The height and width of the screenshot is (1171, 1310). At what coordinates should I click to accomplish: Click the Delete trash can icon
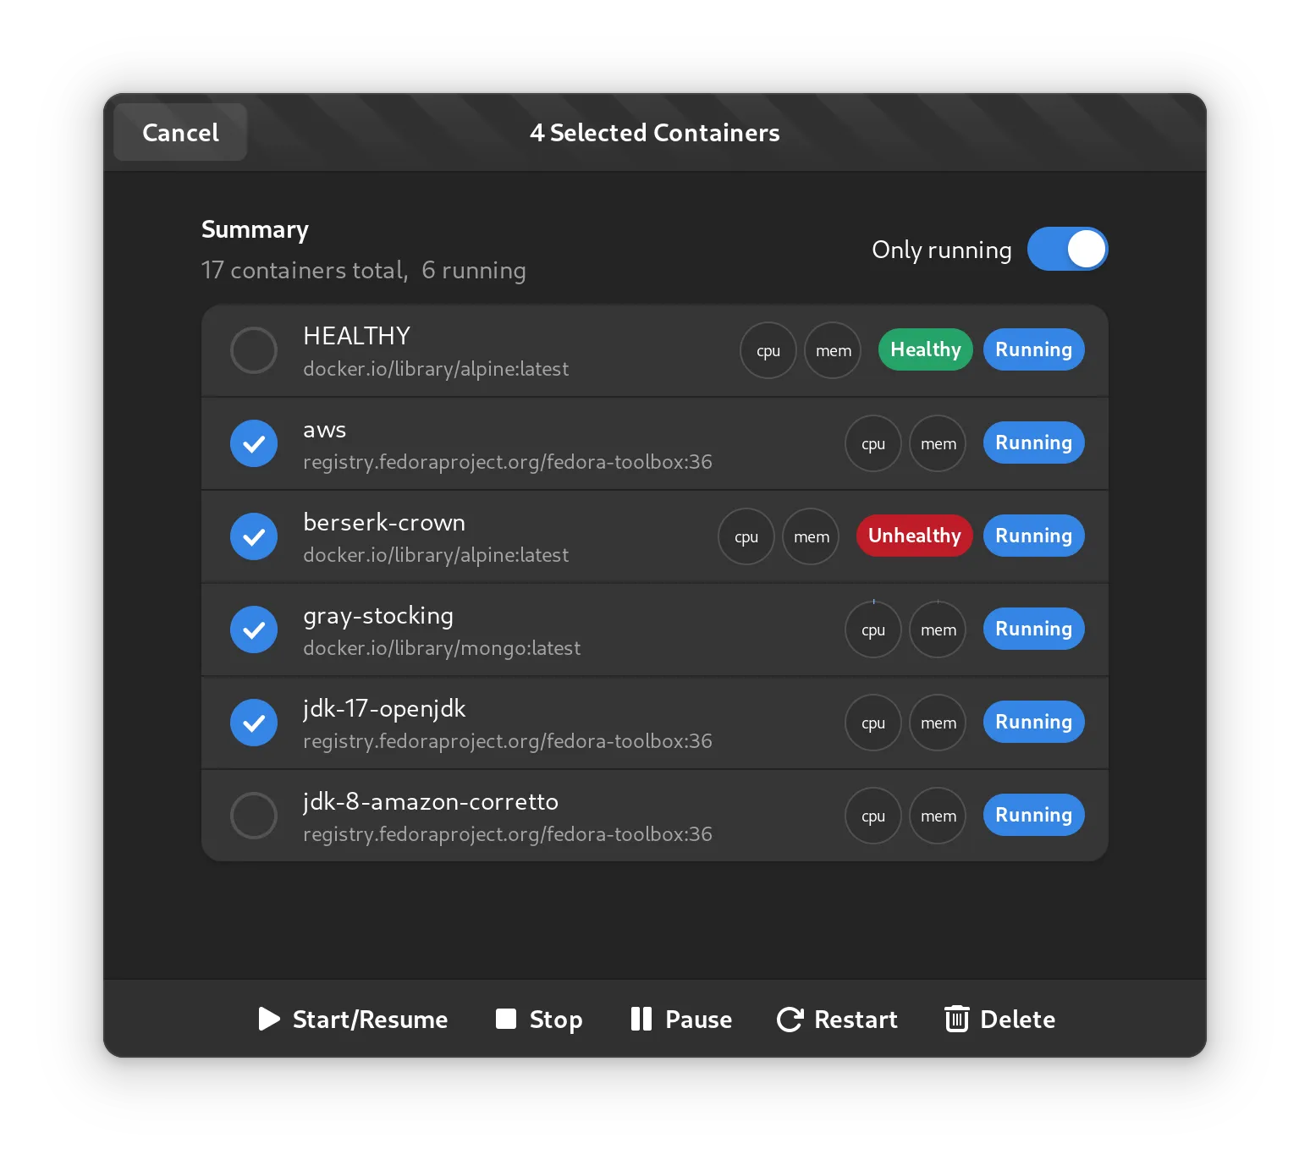[x=956, y=1019]
